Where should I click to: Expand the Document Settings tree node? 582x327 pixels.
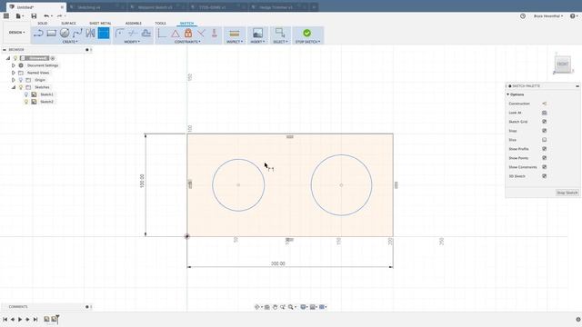point(14,65)
